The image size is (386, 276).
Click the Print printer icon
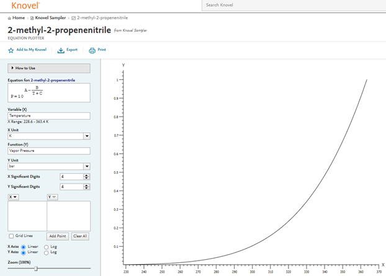[92, 50]
